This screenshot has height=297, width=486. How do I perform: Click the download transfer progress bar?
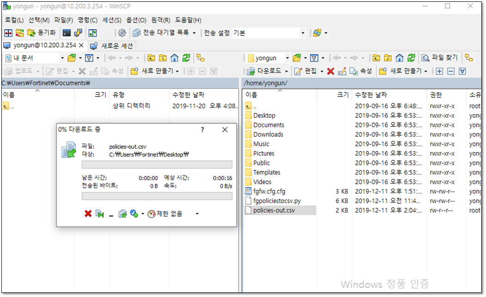[157, 165]
